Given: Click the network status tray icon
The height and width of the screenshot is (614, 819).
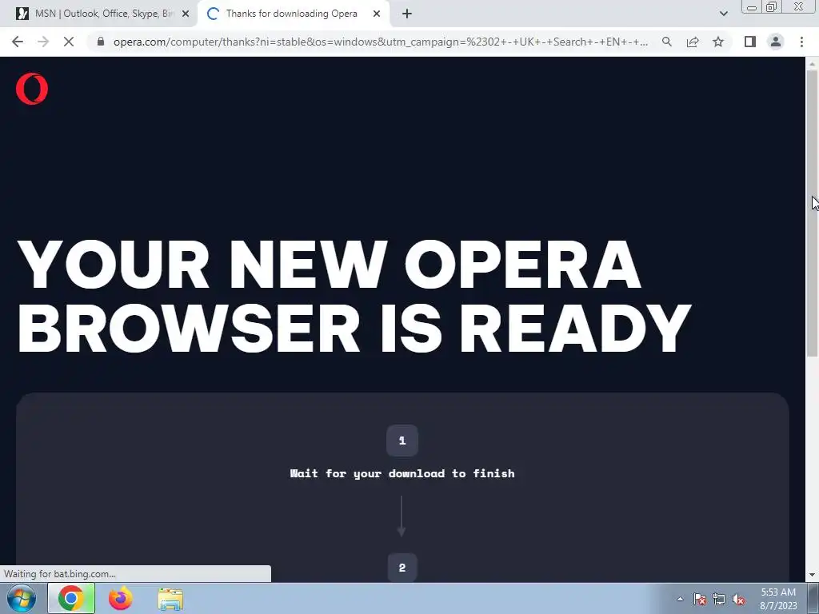Looking at the screenshot, I should (x=719, y=599).
